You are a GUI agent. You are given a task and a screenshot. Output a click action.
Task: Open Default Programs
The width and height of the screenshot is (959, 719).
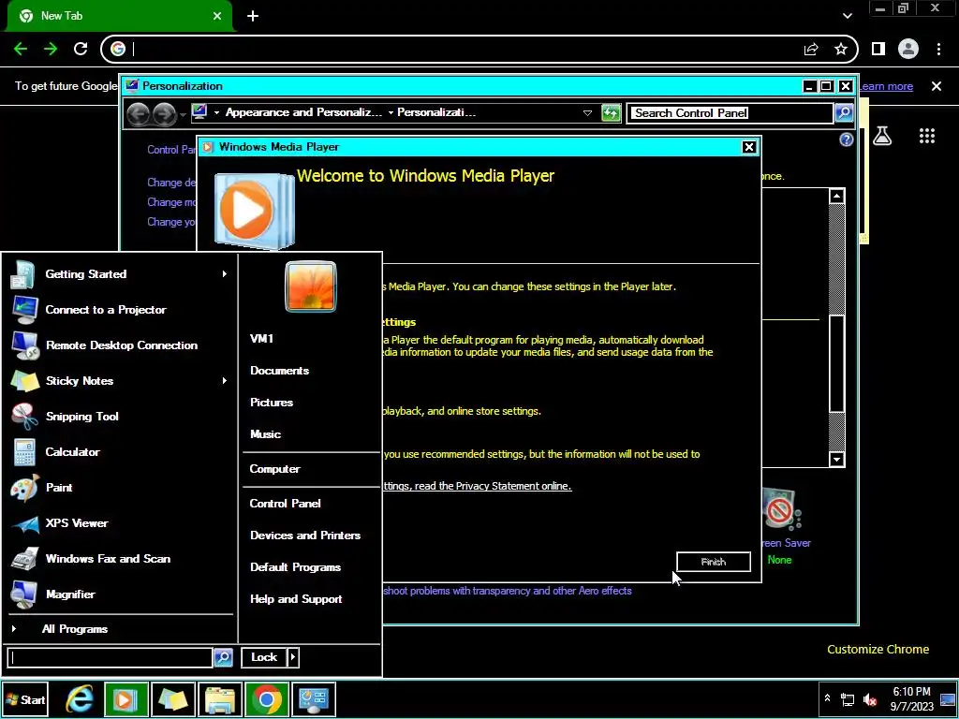[295, 566]
